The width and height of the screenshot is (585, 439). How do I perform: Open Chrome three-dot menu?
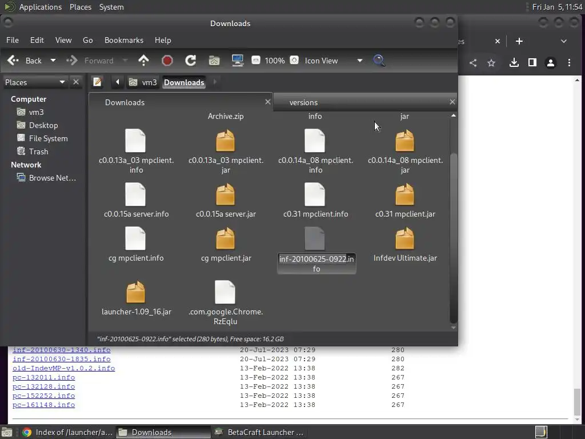pyautogui.click(x=569, y=63)
